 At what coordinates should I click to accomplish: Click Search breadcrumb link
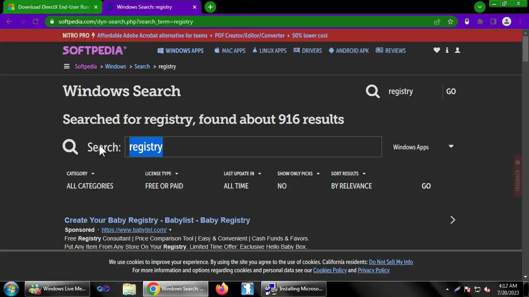pyautogui.click(x=142, y=66)
